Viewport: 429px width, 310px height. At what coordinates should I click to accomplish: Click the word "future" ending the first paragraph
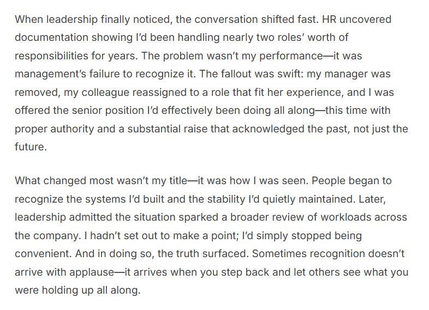click(x=31, y=147)
